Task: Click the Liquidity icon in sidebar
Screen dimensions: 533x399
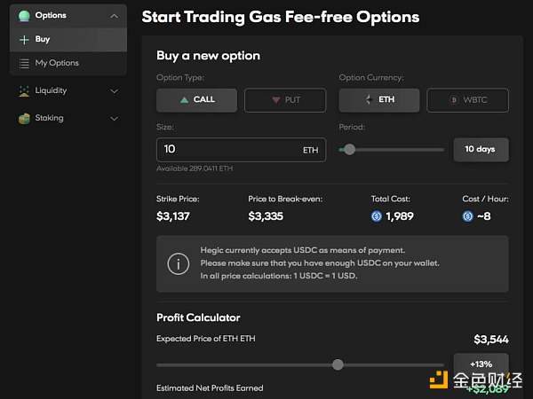Action: coord(24,90)
